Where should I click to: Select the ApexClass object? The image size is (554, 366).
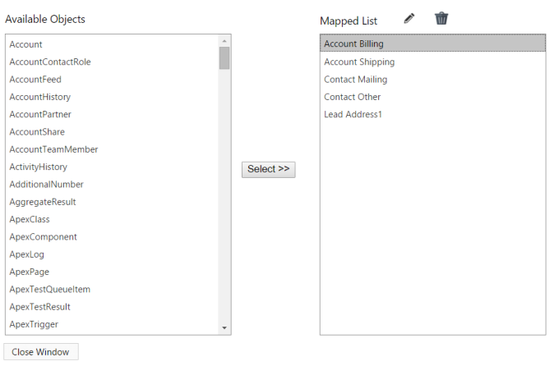tap(113, 219)
